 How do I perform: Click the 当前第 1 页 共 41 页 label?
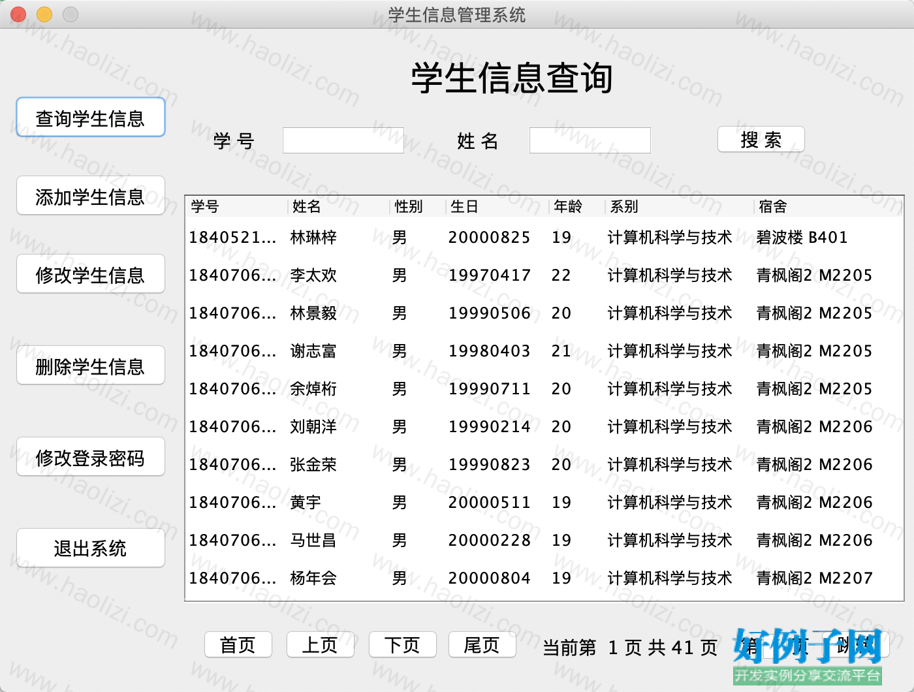pyautogui.click(x=630, y=648)
